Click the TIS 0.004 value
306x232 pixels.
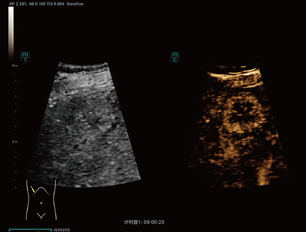pos(57,4)
